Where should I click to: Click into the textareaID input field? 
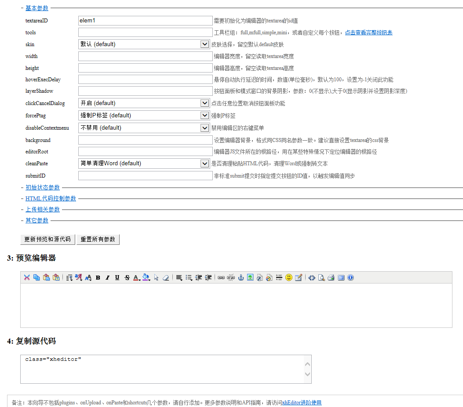[x=145, y=21]
